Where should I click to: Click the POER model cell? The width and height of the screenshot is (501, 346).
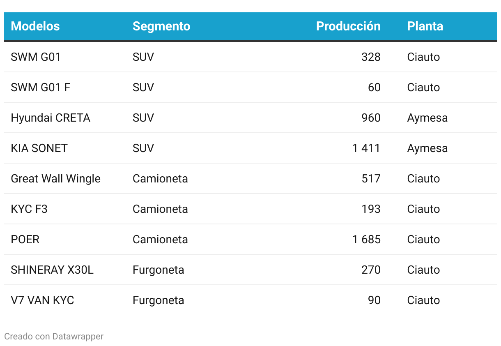(x=25, y=239)
